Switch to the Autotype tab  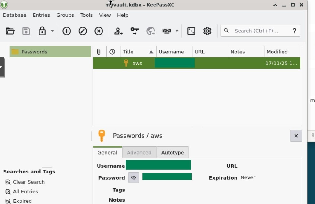coord(173,152)
